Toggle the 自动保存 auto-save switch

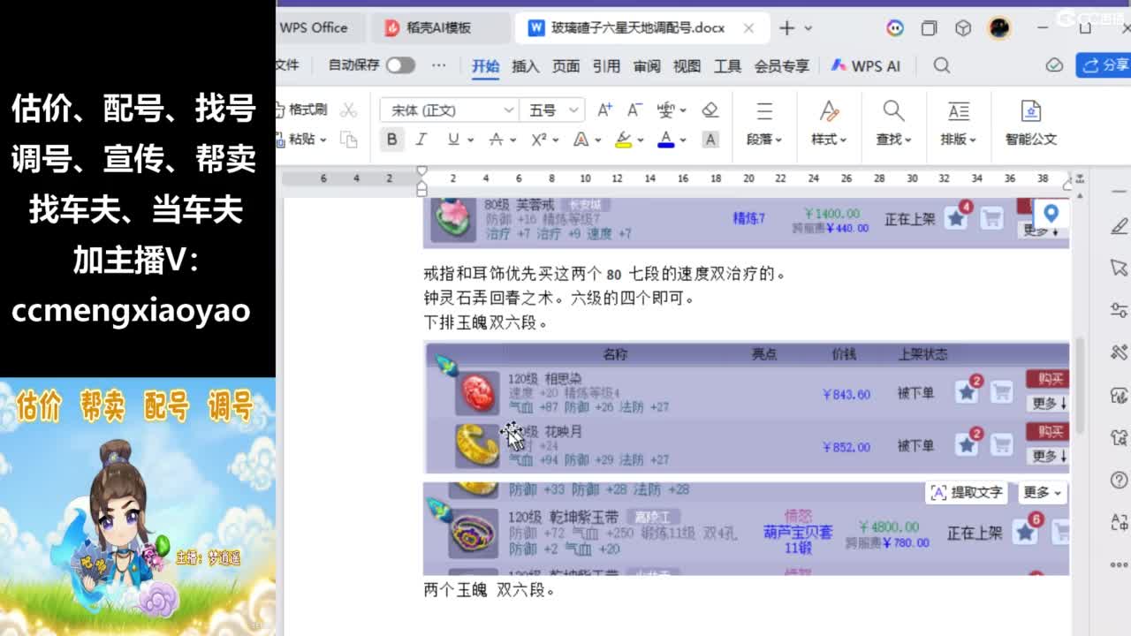tap(399, 65)
